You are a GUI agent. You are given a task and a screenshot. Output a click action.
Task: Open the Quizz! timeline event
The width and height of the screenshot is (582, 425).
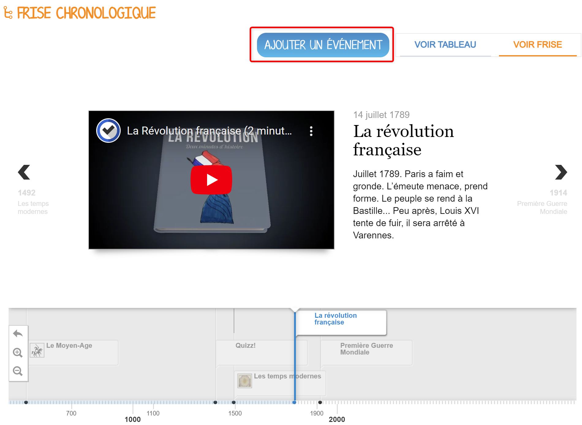[x=245, y=346]
